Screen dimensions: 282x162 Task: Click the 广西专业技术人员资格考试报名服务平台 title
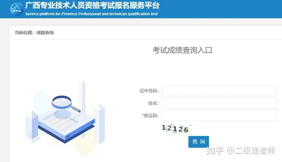(x=92, y=5)
